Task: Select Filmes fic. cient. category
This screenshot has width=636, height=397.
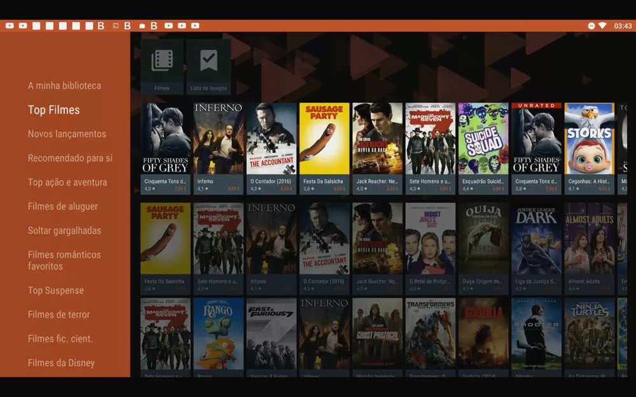Action: (x=60, y=339)
